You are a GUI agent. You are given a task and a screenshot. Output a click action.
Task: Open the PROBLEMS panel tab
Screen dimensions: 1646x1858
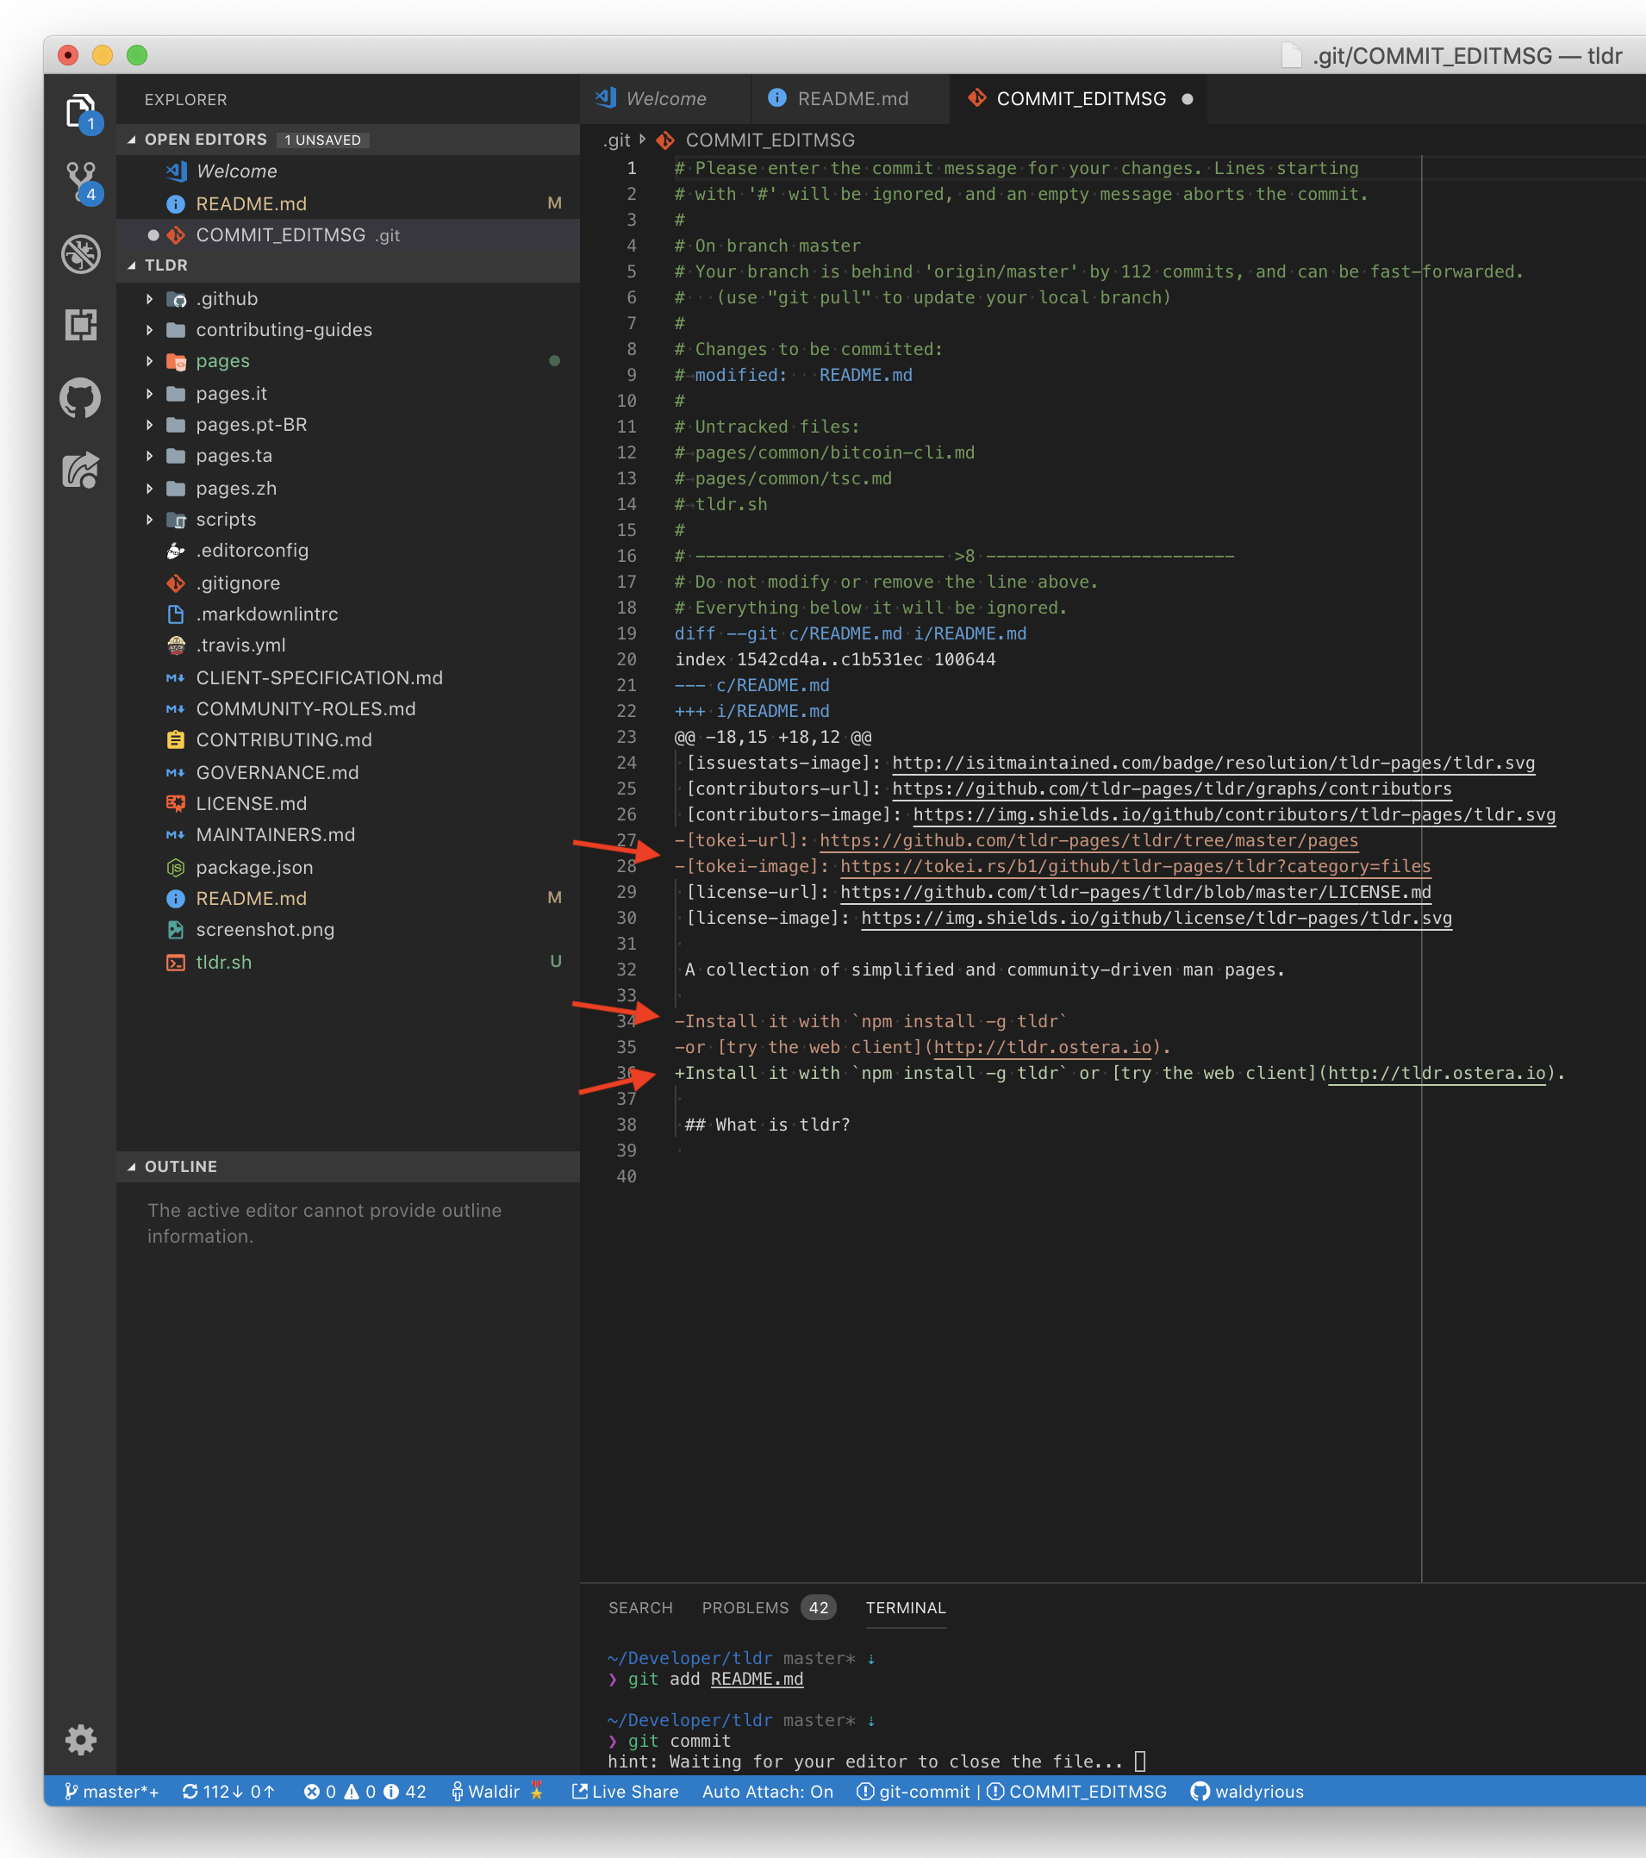[x=745, y=1607]
